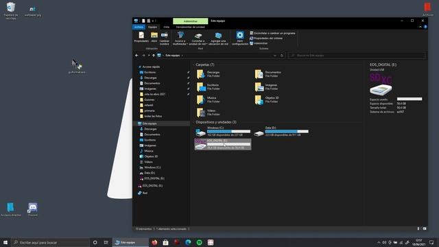
Task: Select the Música folder in Carpetas
Action: (x=207, y=99)
